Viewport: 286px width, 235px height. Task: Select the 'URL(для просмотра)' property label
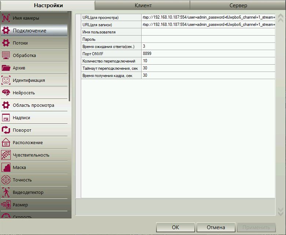[100, 18]
